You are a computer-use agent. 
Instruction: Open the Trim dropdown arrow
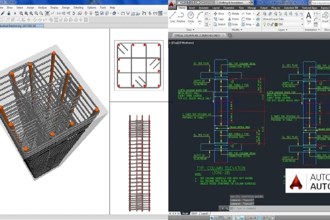pos(253,13)
